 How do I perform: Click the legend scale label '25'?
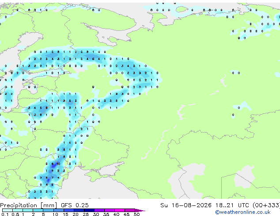(x=86, y=214)
